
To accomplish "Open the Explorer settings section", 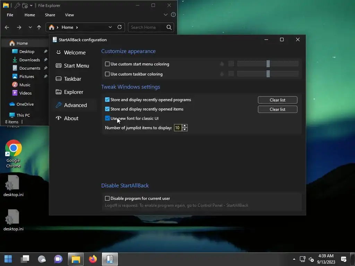I will (x=69, y=92).
